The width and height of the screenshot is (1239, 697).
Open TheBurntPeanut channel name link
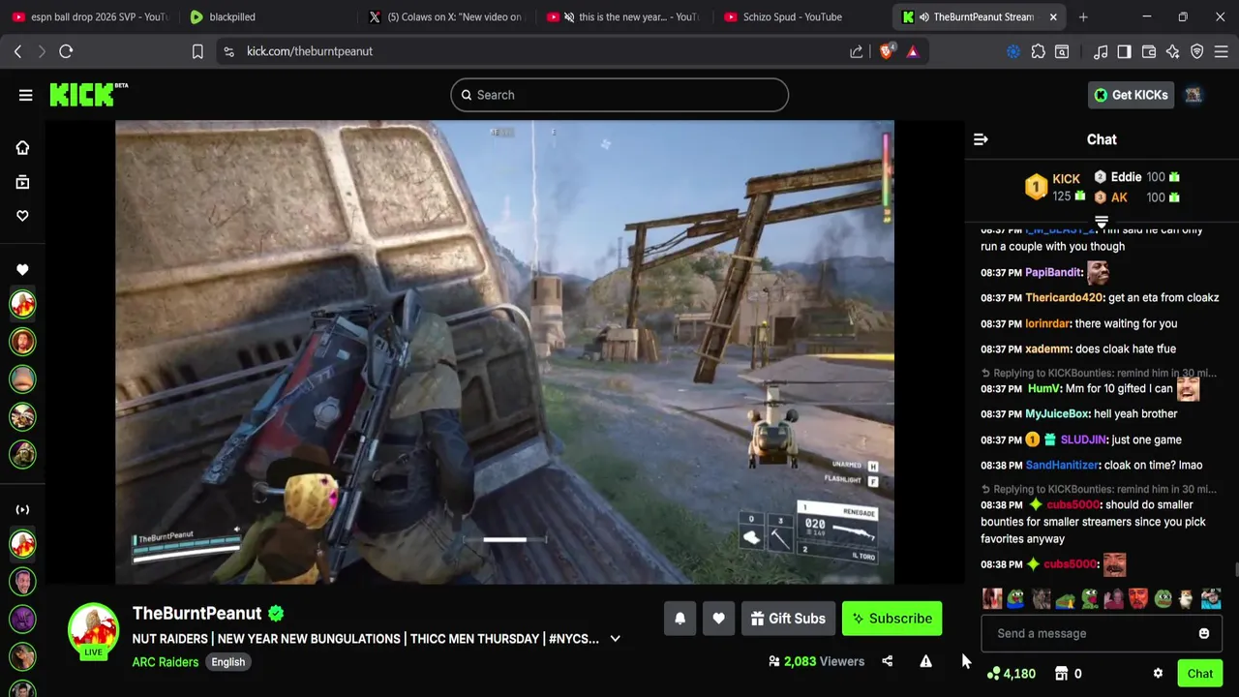point(196,613)
